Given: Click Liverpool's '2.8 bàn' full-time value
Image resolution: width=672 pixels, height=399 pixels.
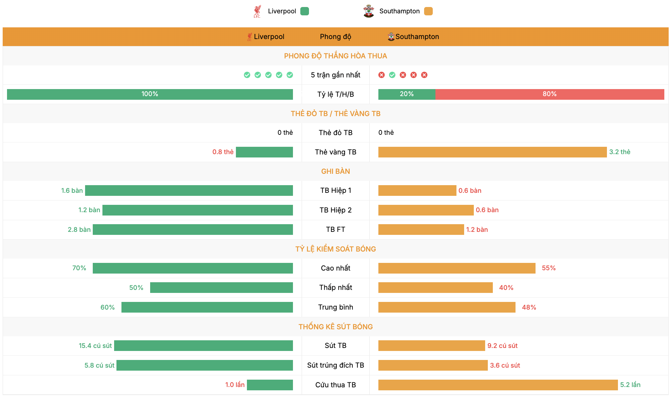Looking at the screenshot, I should pos(79,230).
